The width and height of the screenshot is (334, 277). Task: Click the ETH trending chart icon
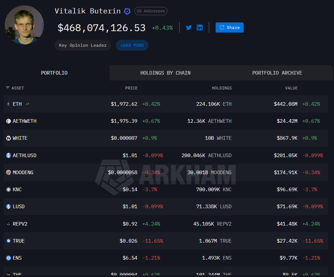(x=28, y=104)
